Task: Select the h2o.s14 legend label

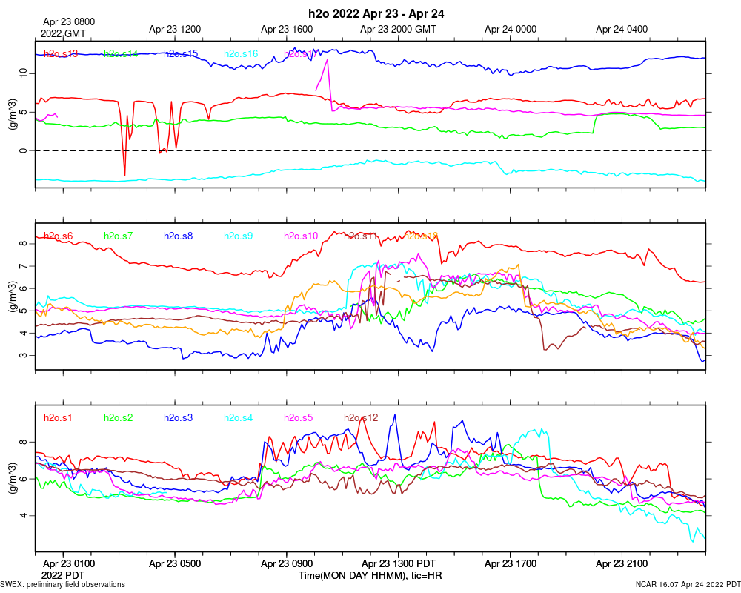Action: pos(121,54)
